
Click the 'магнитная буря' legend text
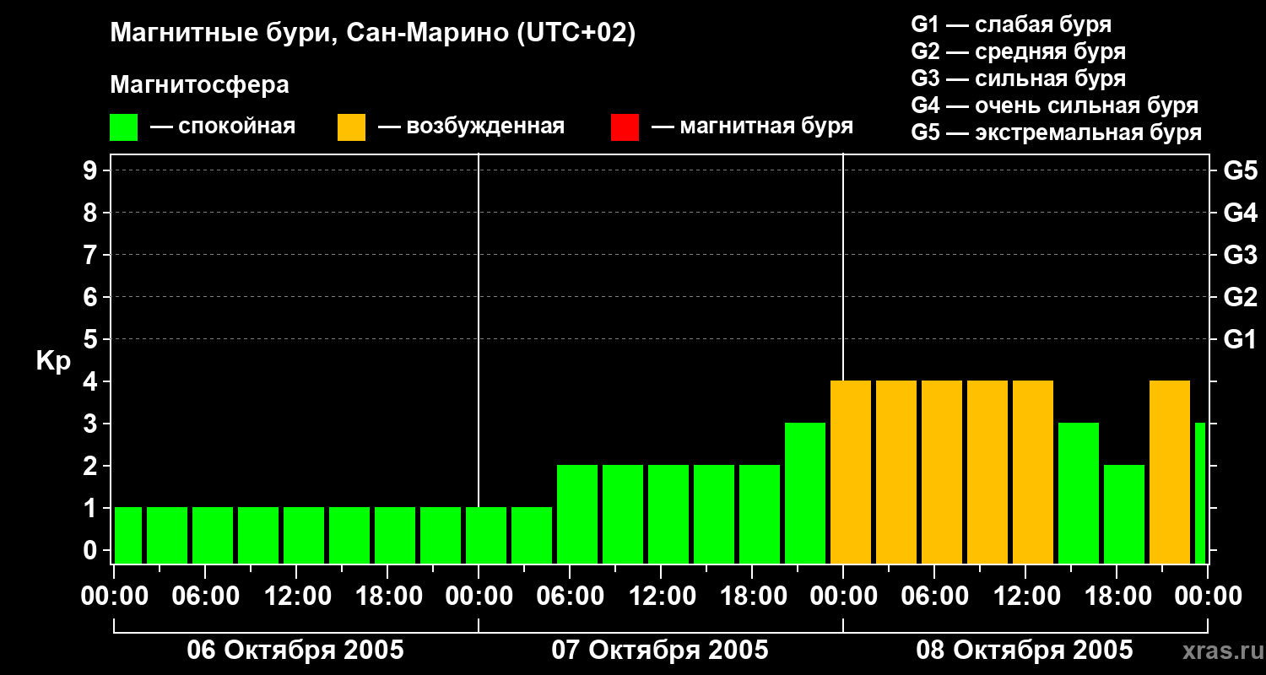pyautogui.click(x=766, y=127)
